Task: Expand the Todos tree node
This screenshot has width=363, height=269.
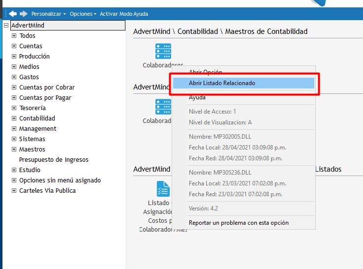Action: [x=14, y=35]
